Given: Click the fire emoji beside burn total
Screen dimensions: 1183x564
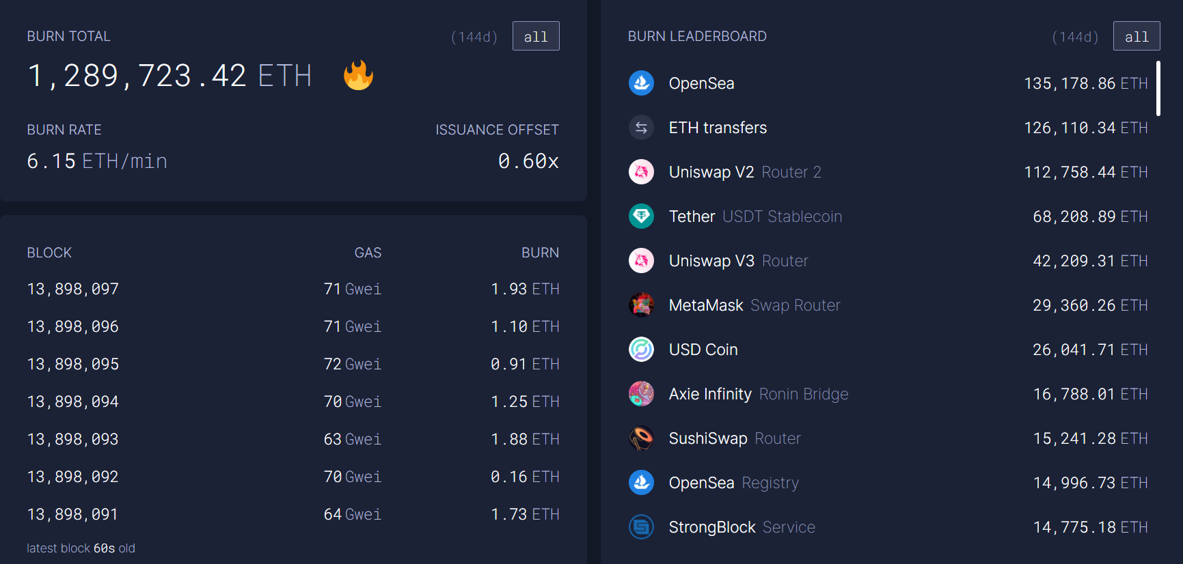Looking at the screenshot, I should (x=358, y=75).
